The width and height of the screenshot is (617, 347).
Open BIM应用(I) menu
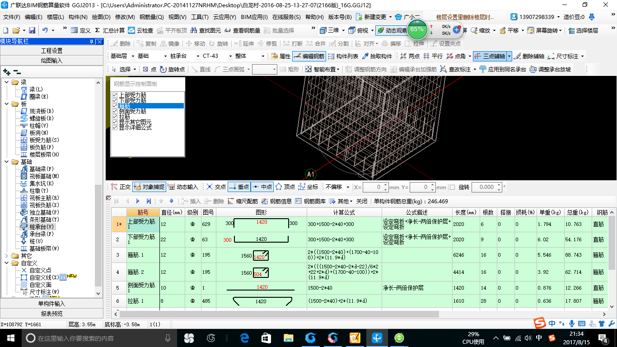[254, 17]
